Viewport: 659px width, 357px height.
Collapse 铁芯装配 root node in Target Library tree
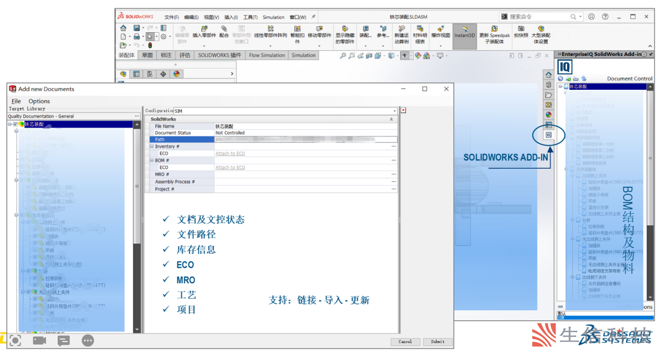point(10,125)
